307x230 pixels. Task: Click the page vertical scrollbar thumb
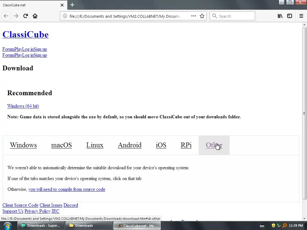click(304, 114)
